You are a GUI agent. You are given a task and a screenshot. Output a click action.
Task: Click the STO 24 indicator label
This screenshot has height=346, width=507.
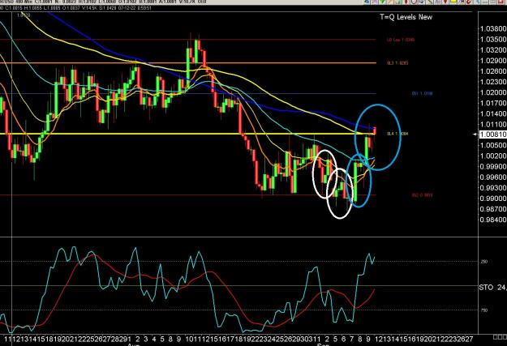492,287
